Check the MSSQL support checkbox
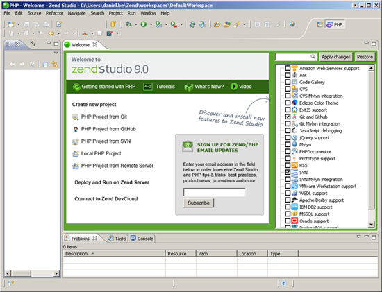The image size is (382, 292). 288,214
